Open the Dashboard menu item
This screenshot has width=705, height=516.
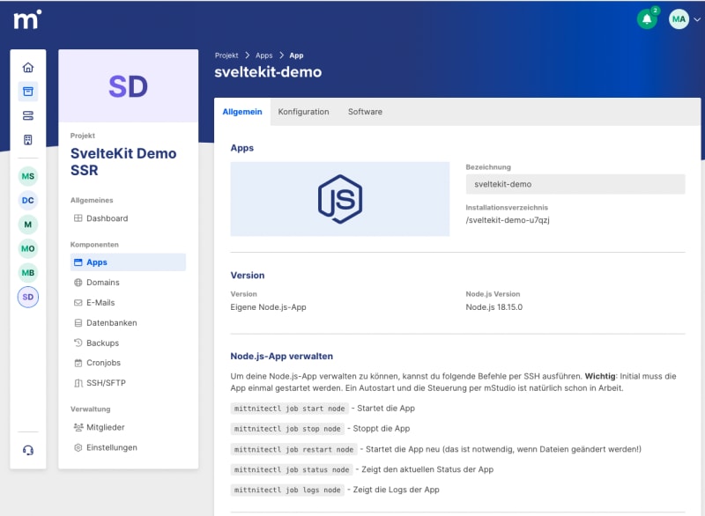point(128,218)
